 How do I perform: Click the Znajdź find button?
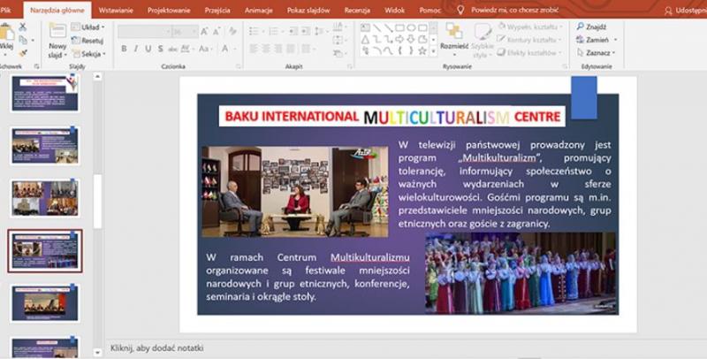(x=591, y=27)
